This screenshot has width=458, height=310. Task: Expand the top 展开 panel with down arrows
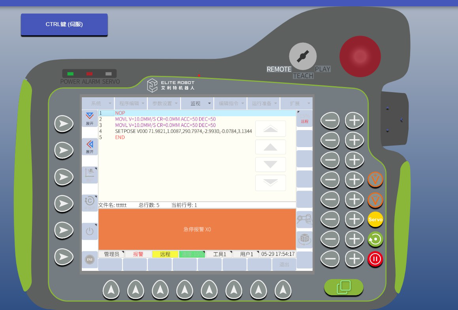(x=90, y=118)
